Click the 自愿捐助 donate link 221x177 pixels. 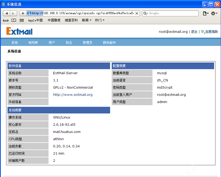[211, 32]
